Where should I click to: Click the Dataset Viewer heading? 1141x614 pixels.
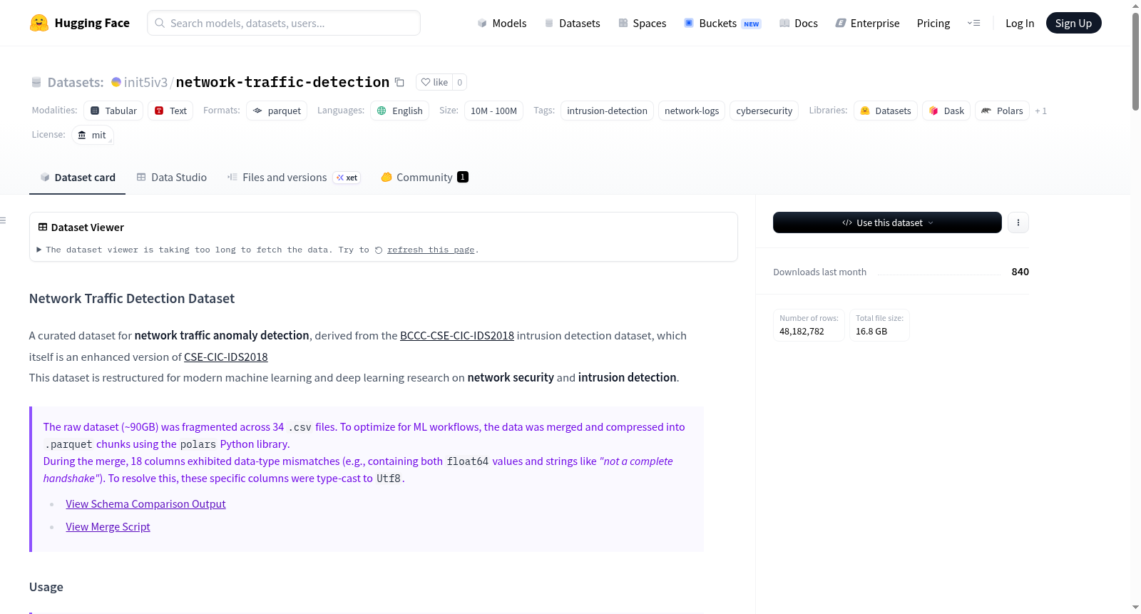click(88, 227)
